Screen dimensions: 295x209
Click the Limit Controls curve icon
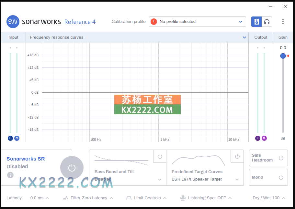tap(129, 198)
